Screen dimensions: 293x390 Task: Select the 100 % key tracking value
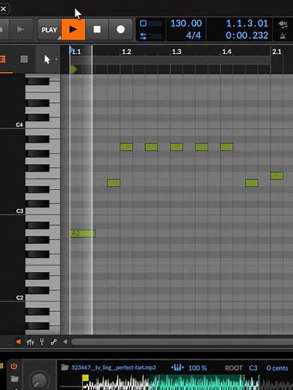[x=198, y=368]
